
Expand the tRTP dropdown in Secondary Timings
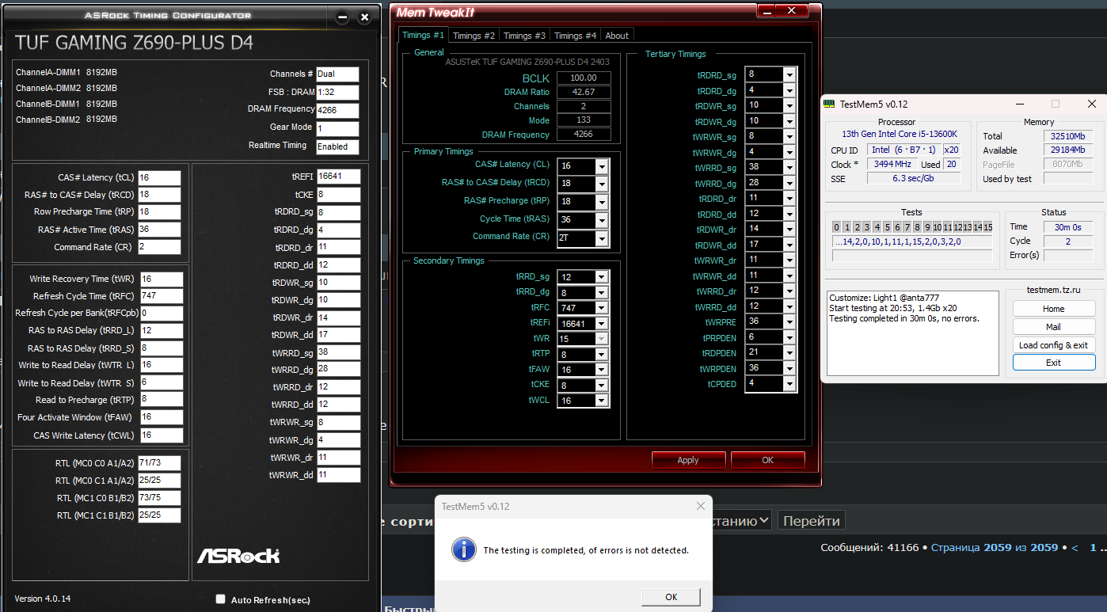pyautogui.click(x=602, y=355)
